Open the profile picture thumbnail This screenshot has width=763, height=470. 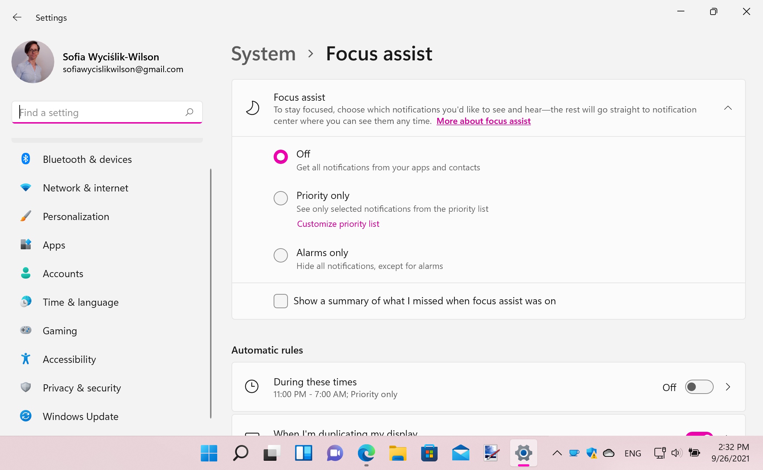click(33, 62)
